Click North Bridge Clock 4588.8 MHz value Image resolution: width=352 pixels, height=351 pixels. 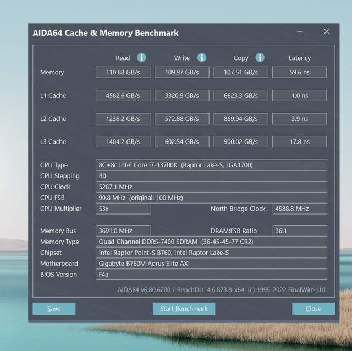pyautogui.click(x=300, y=209)
